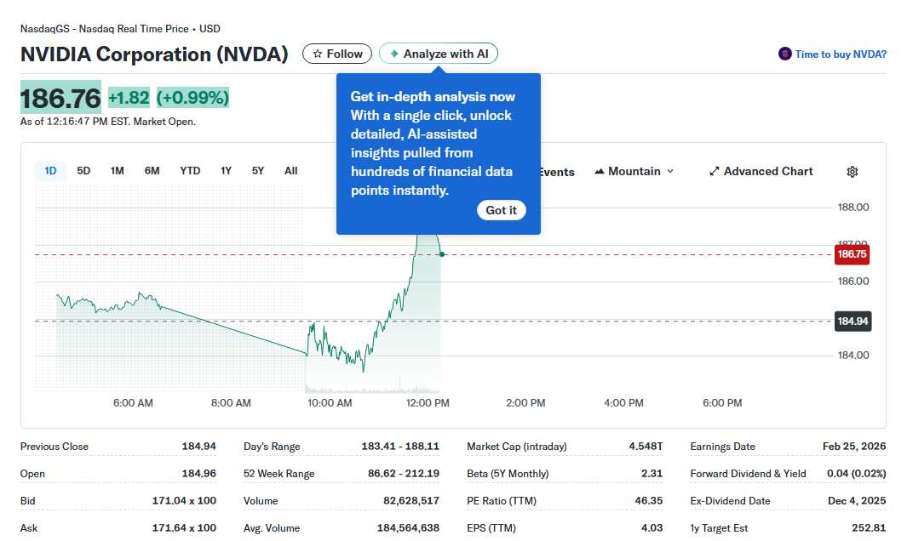Open the chart settings gear icon
The image size is (907, 541).
click(x=852, y=171)
